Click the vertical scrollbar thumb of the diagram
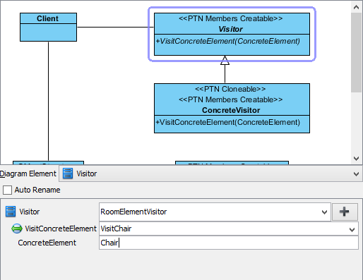The image size is (363, 280). click(356, 53)
